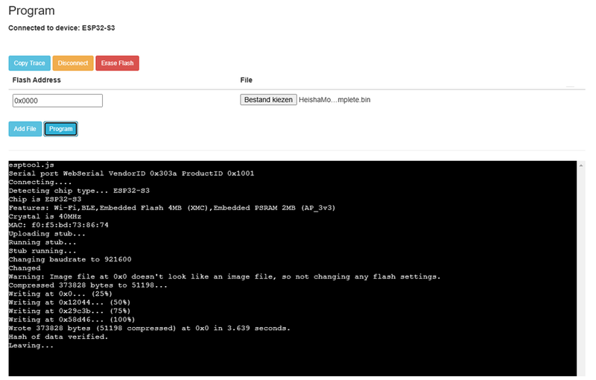This screenshot has height=380, width=596.
Task: Click 'Wrote 373828 bytes' summary line
Action: 150,329
